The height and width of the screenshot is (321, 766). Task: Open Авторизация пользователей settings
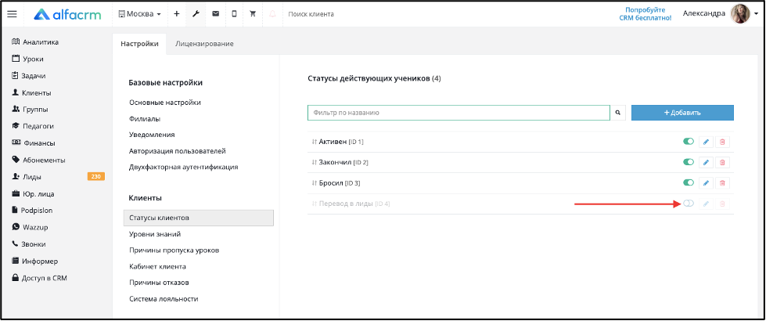(x=178, y=151)
